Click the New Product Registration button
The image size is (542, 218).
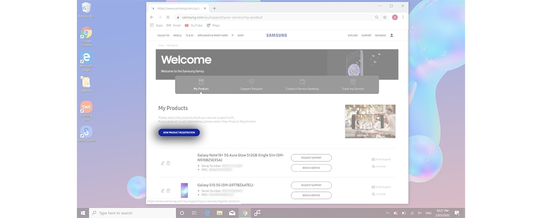[179, 132]
